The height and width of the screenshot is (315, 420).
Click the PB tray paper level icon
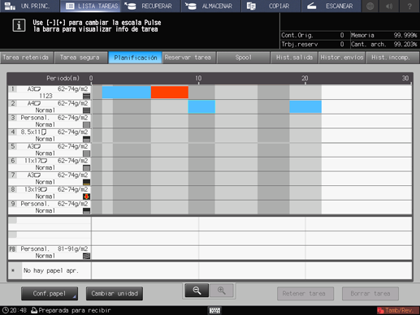(x=86, y=256)
